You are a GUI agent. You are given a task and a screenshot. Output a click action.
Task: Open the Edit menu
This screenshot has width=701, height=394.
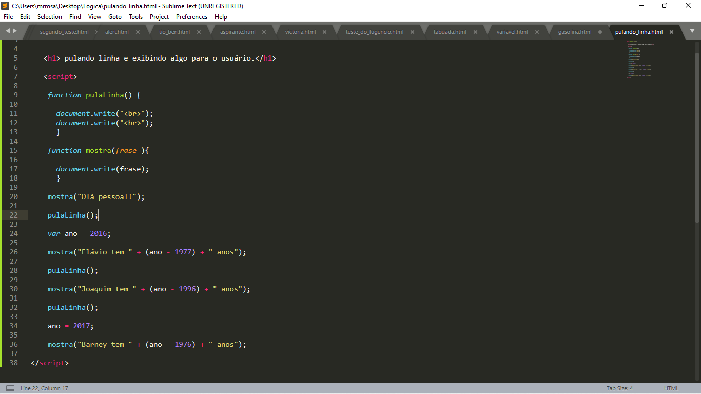tap(25, 17)
